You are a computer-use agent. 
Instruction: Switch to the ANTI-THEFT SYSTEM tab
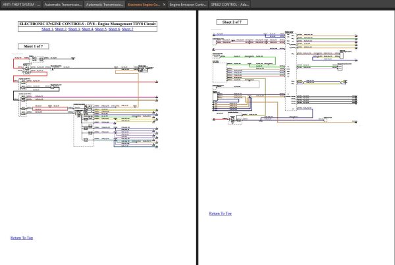tap(20, 4)
